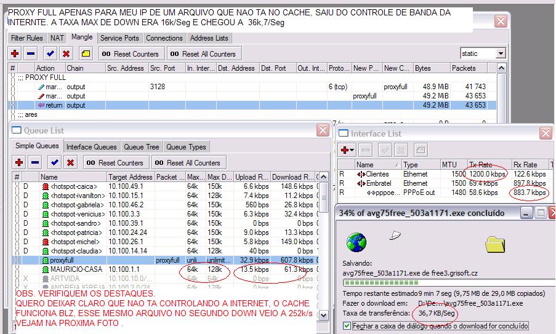Switch to the Queue Types tab
Image resolution: width=556 pixels, height=334 pixels.
(186, 146)
